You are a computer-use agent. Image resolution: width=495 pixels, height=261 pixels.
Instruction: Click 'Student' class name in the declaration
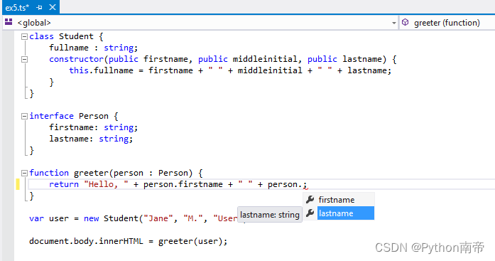pos(76,36)
